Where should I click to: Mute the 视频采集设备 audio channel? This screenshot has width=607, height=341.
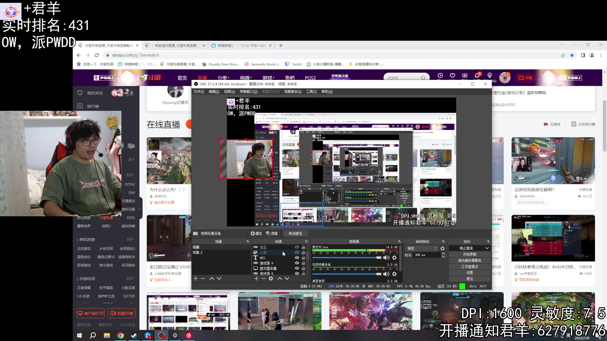pyautogui.click(x=386, y=274)
